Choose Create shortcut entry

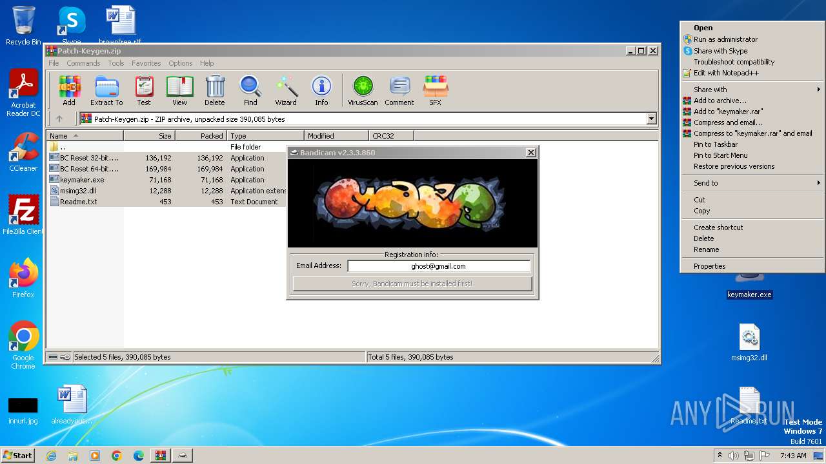point(752,227)
